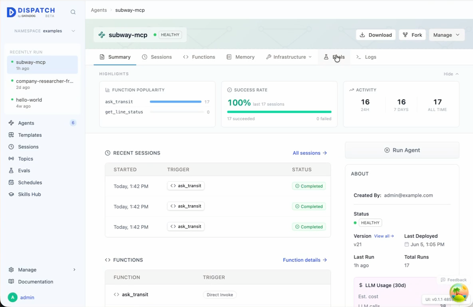Click the STATUS column header
This screenshot has width=473, height=307.
coord(302,170)
